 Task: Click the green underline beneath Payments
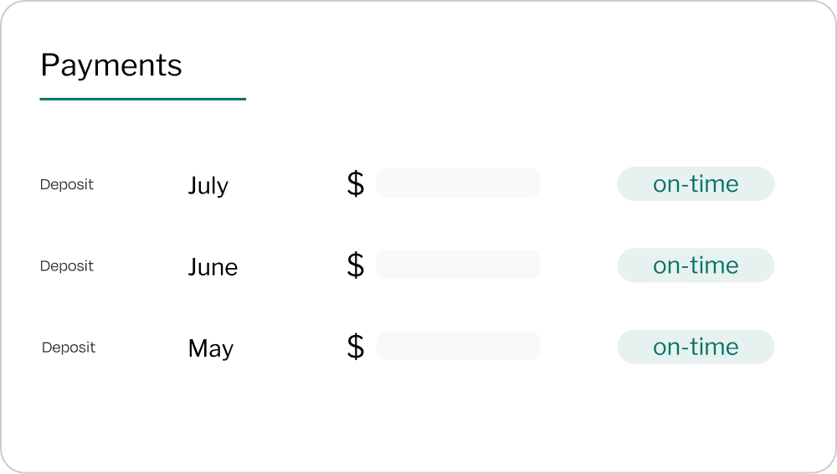pos(143,99)
